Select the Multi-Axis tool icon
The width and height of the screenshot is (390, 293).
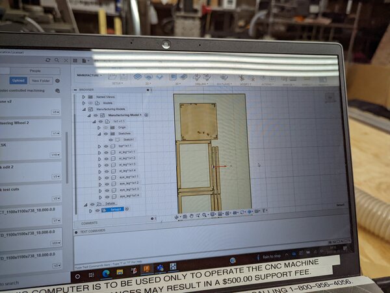pyautogui.click(x=224, y=78)
